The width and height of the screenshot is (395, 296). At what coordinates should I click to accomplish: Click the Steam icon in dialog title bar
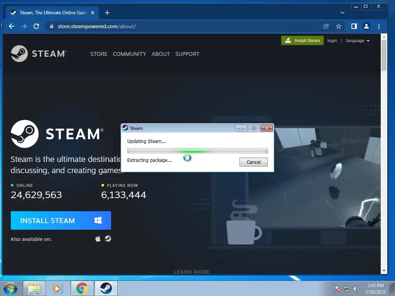point(125,128)
